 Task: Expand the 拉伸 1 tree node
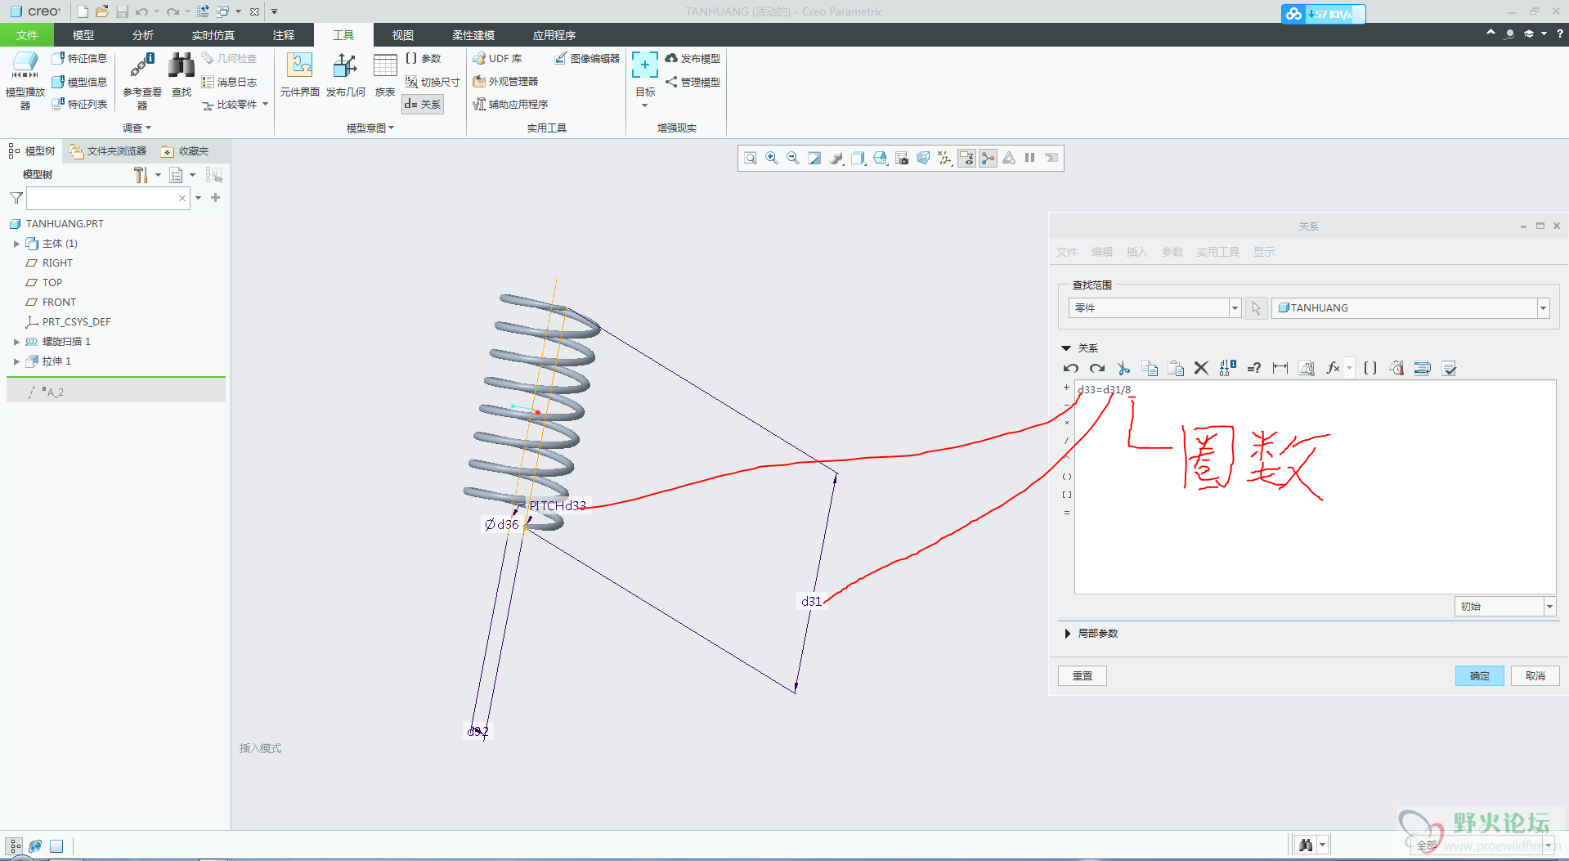16,361
